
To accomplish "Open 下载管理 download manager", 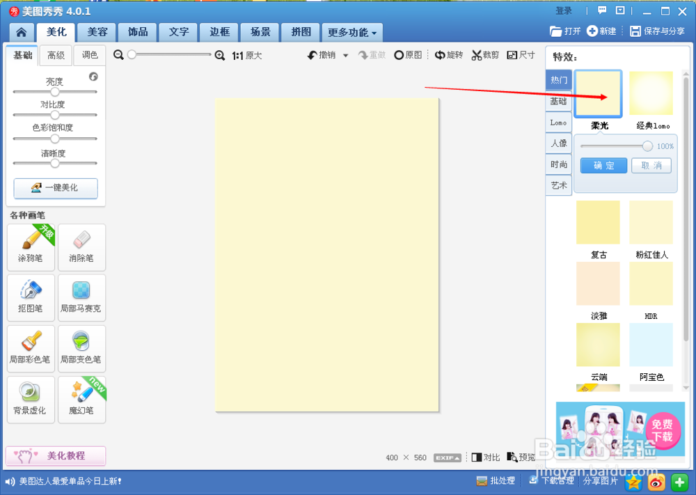I will coord(552,481).
